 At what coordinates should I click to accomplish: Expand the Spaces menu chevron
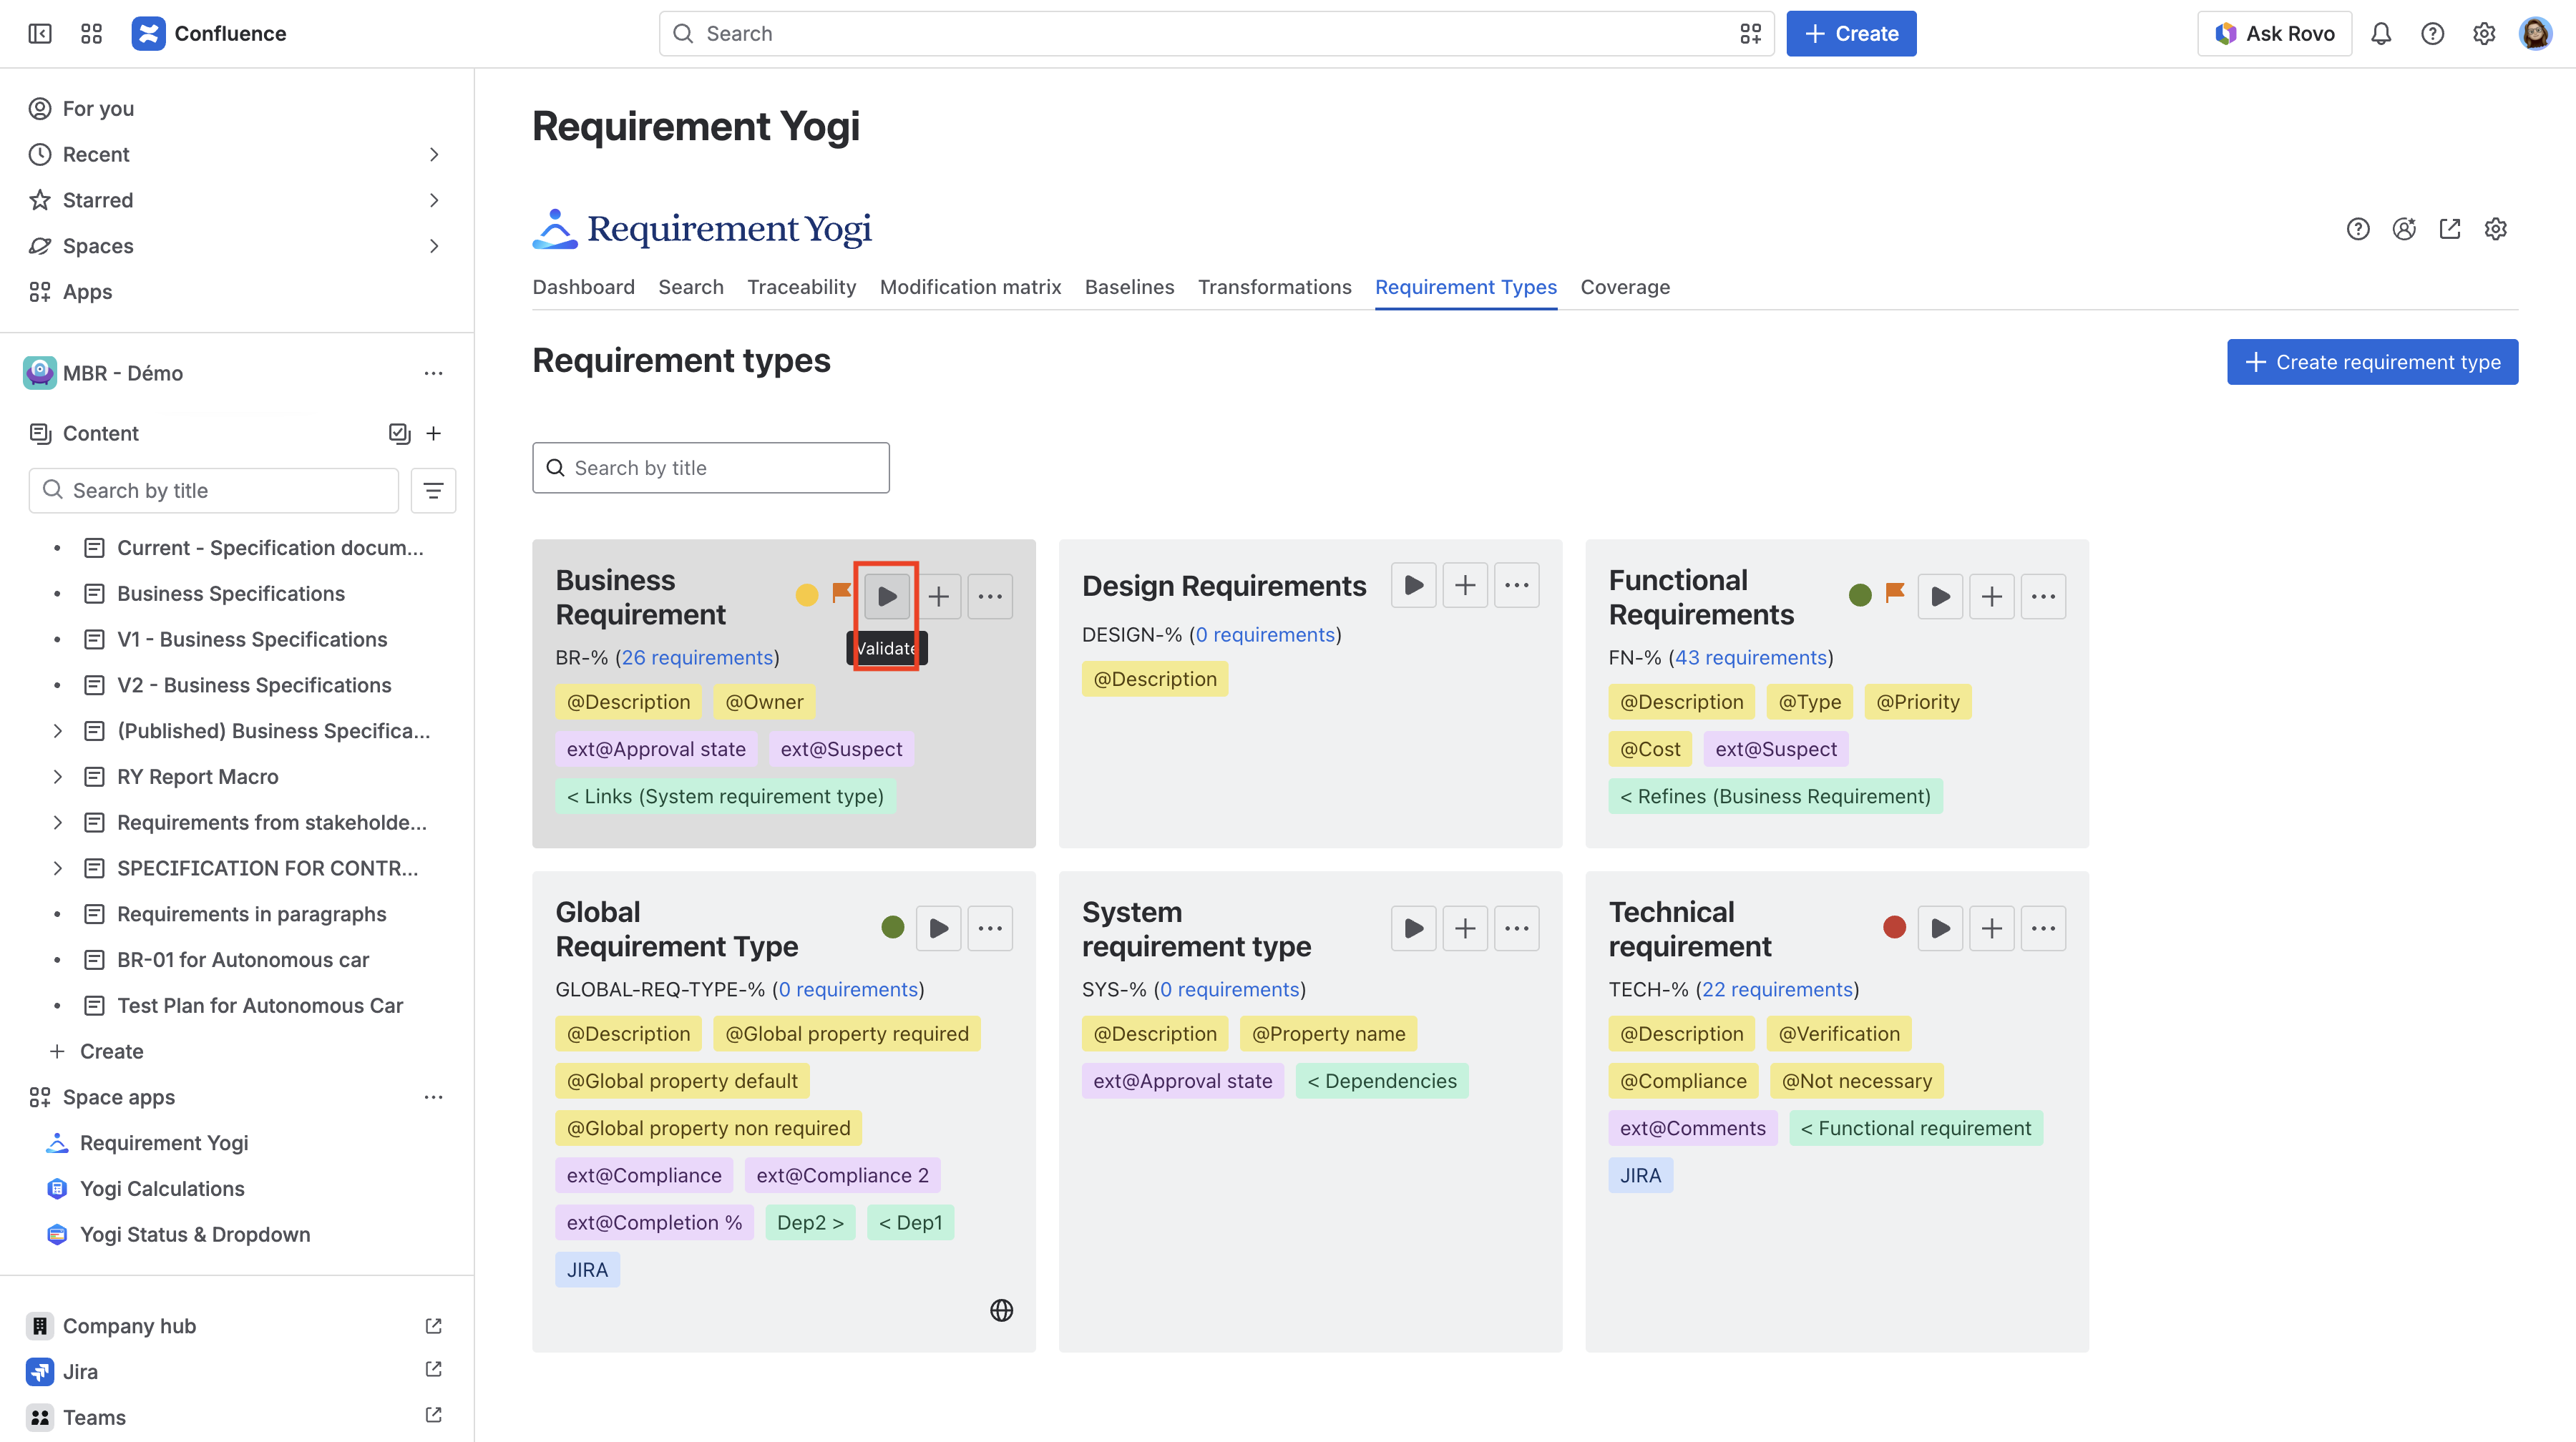coord(433,247)
